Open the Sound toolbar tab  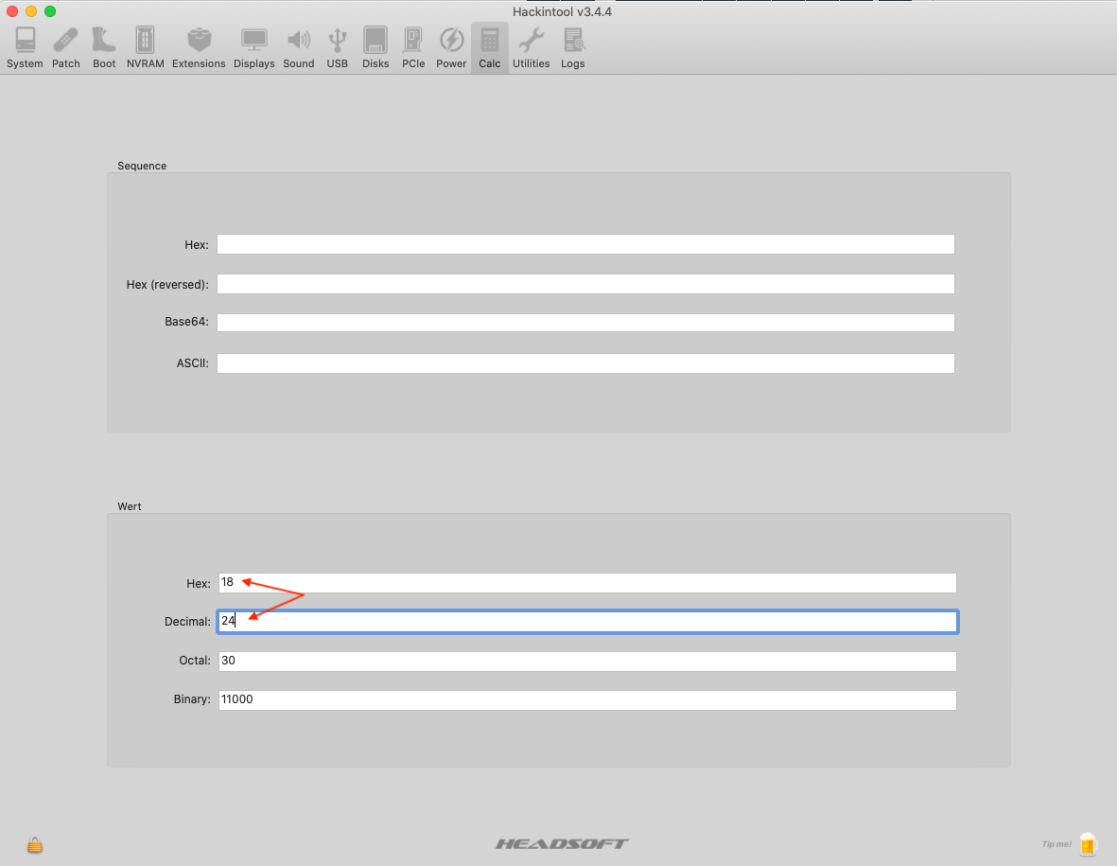pyautogui.click(x=299, y=47)
